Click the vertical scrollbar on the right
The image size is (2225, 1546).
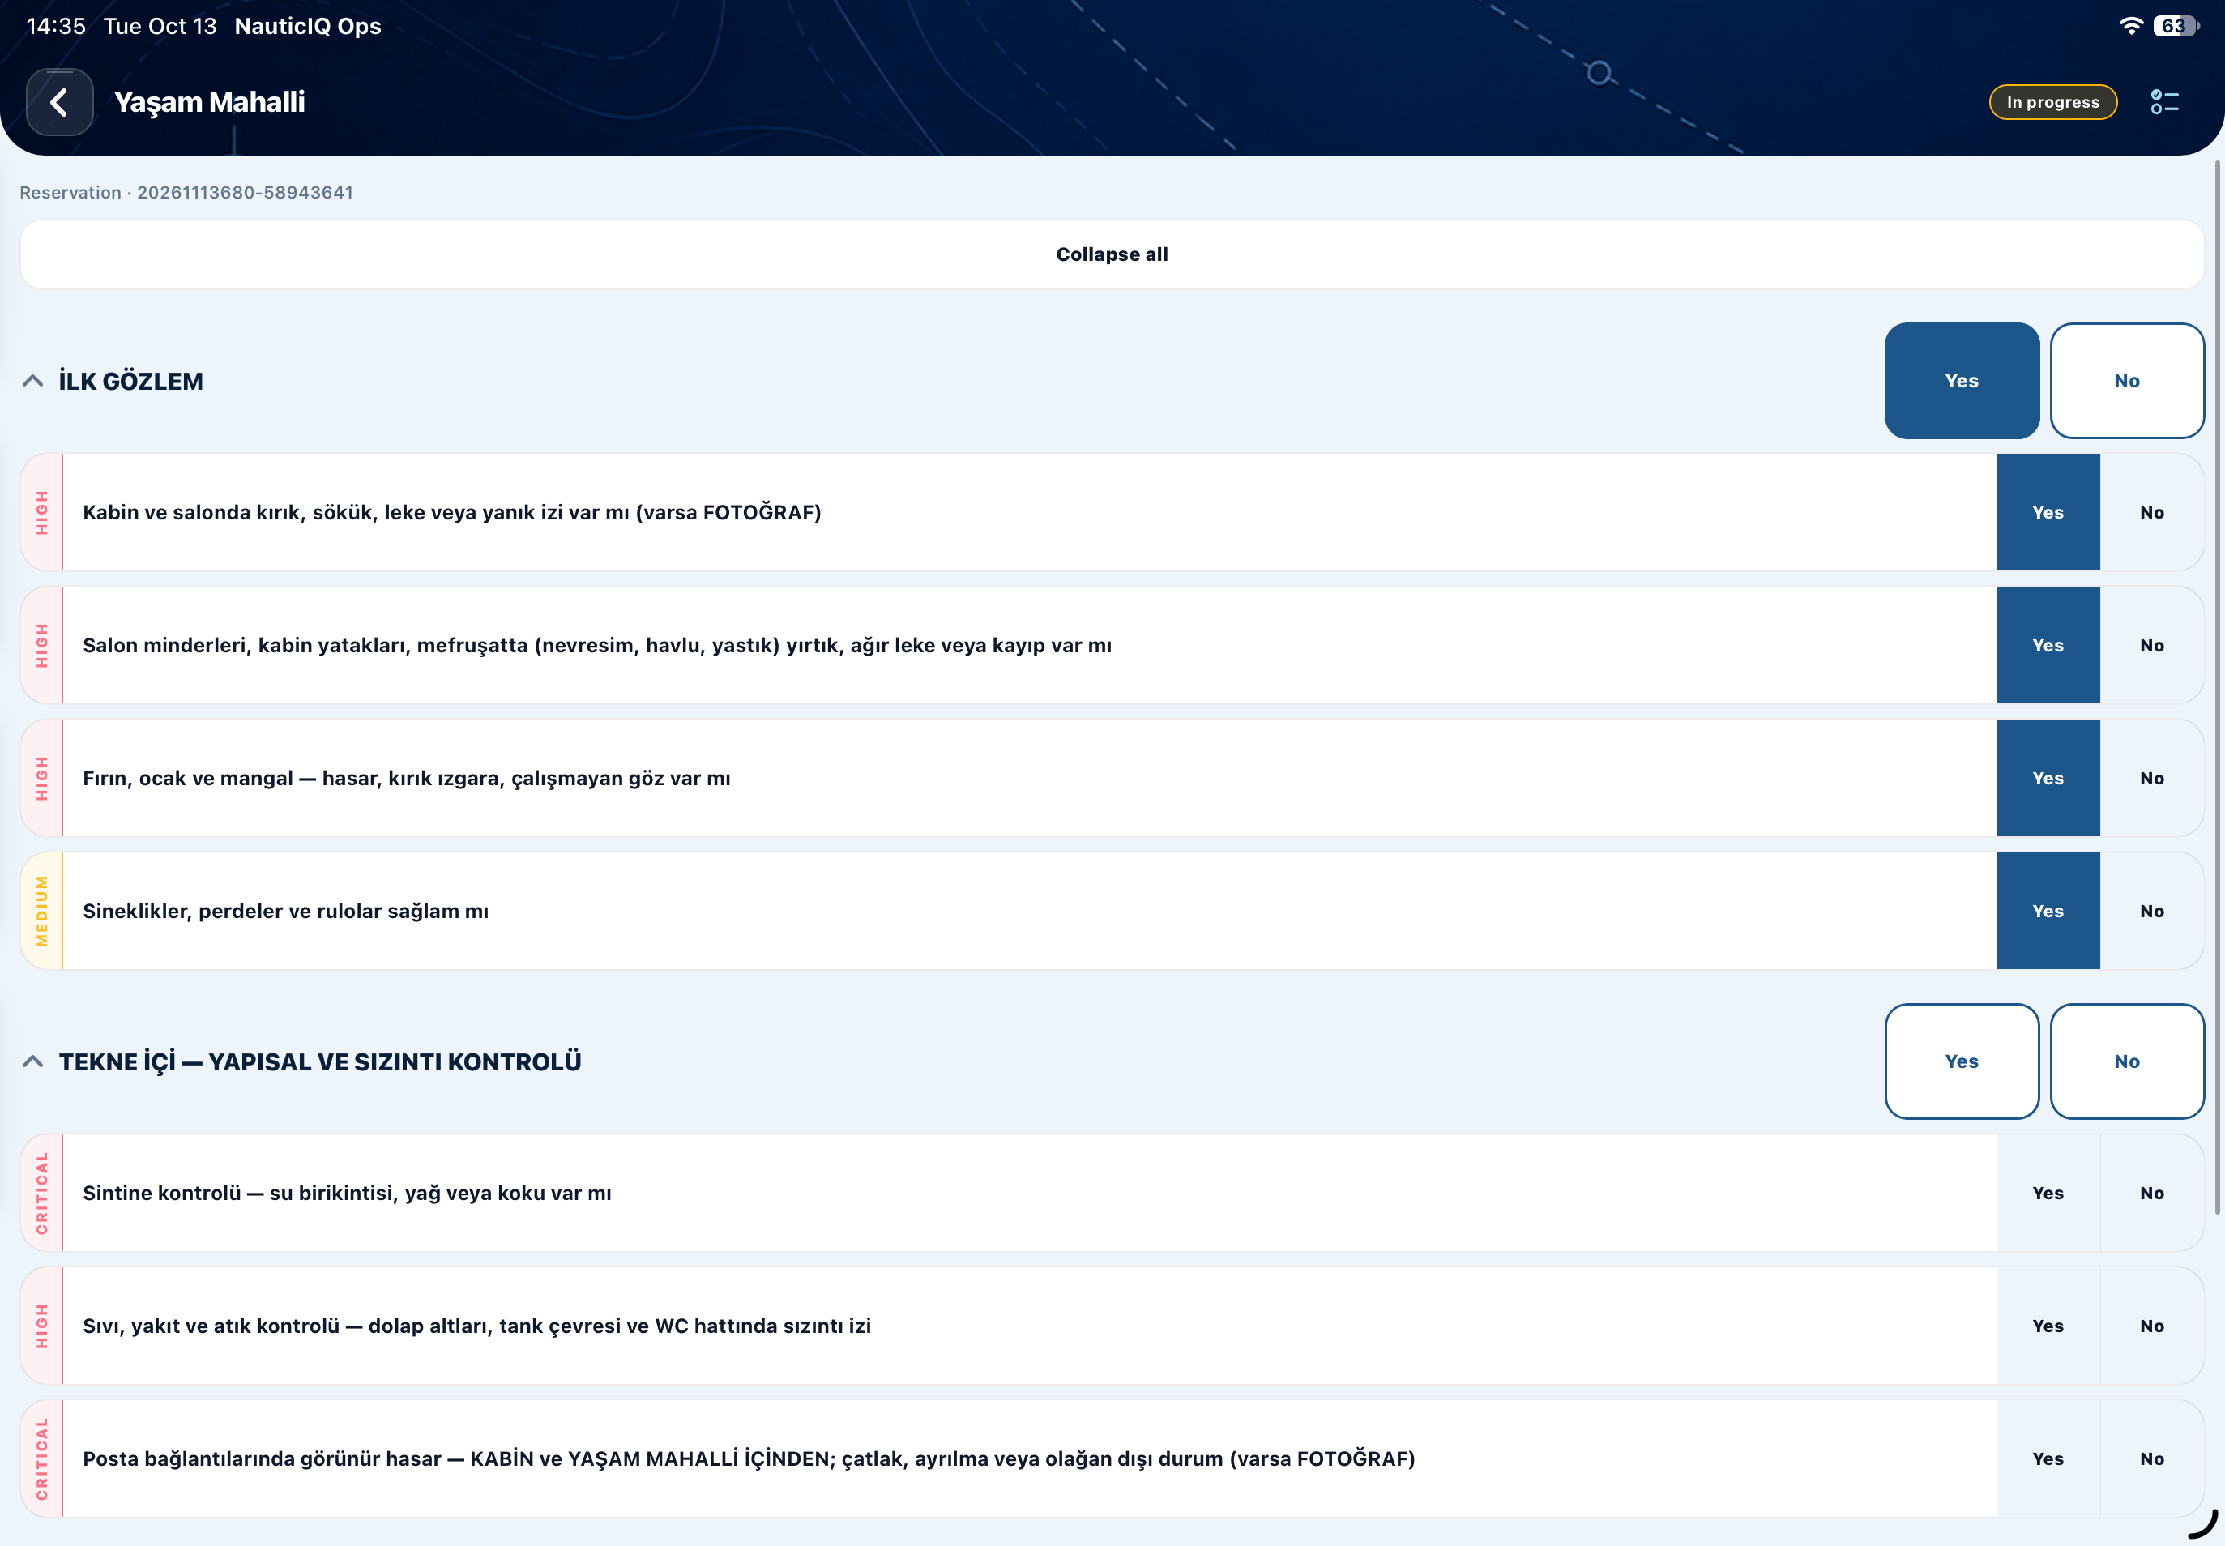(x=2219, y=688)
